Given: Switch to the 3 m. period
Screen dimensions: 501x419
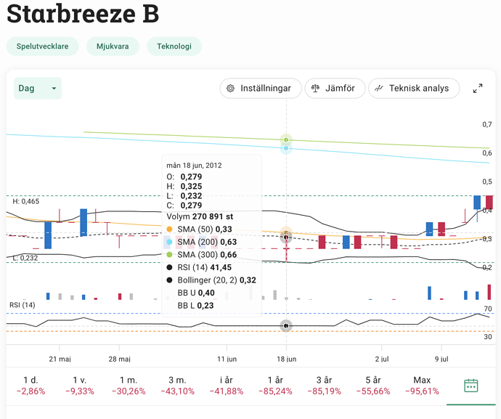Looking at the screenshot, I should pos(178,386).
